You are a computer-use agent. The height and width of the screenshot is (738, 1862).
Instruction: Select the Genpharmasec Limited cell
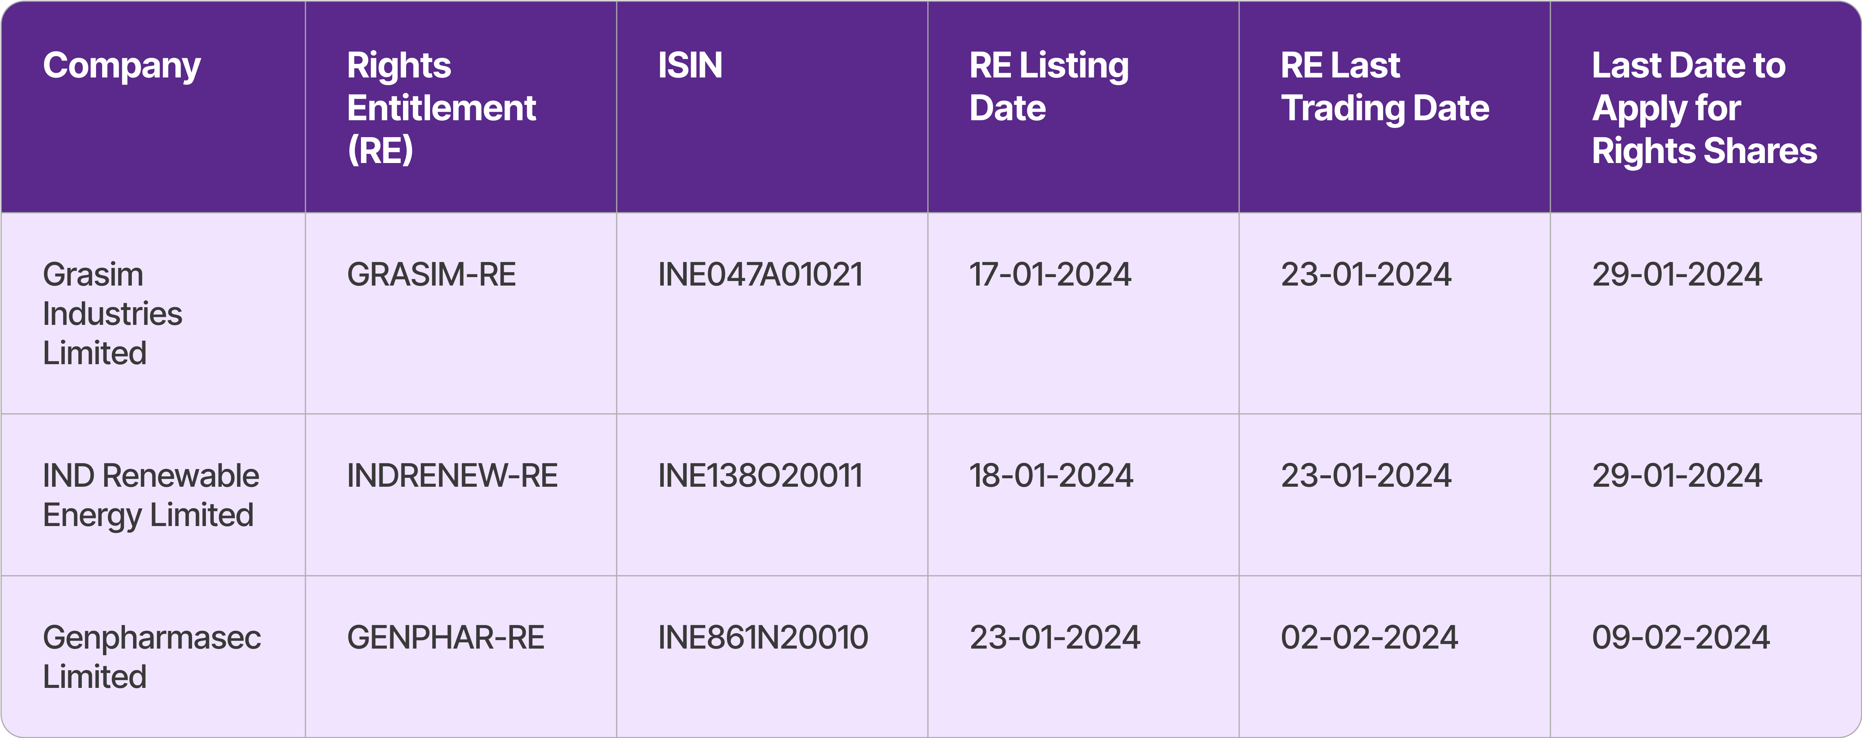tap(151, 657)
